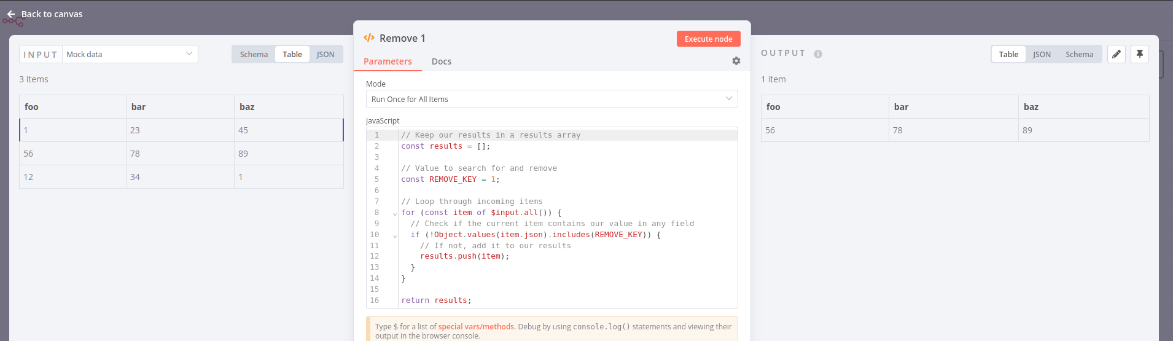1173x341 pixels.
Task: Pin the output data with pin icon
Action: coord(1139,54)
